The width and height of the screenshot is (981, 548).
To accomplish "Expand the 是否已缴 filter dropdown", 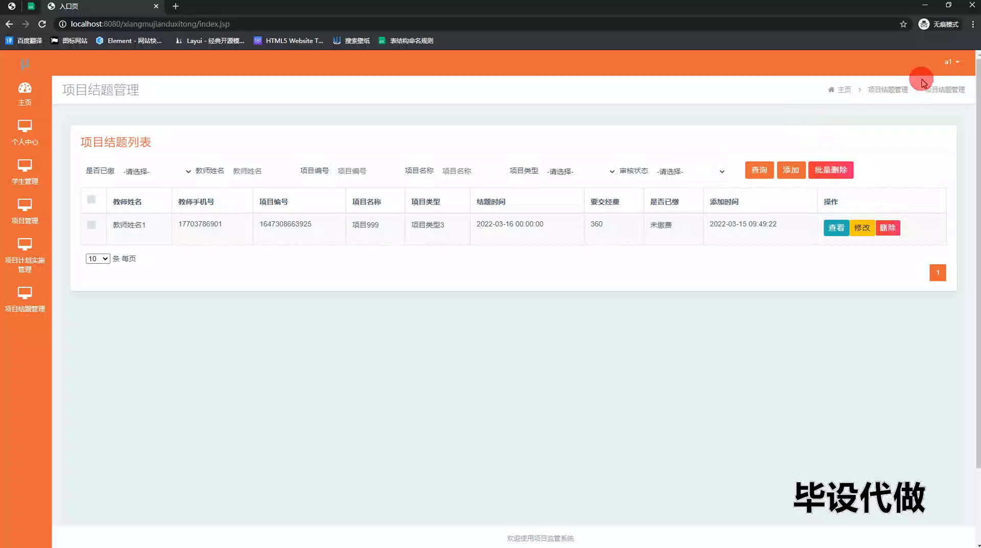I will pos(157,171).
